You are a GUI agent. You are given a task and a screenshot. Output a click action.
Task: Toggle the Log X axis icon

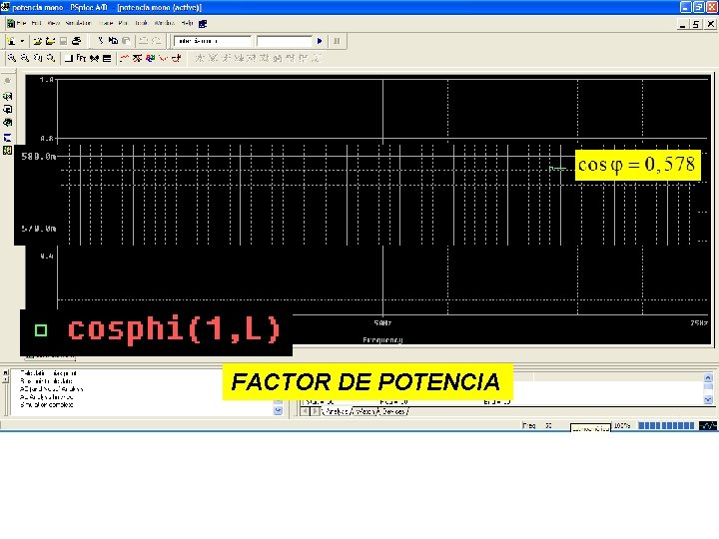(69, 58)
